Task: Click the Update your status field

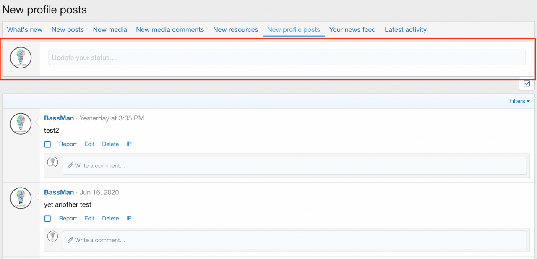Action: click(287, 58)
